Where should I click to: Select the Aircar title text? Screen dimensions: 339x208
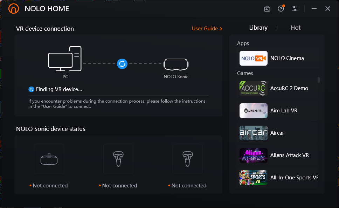(x=277, y=133)
